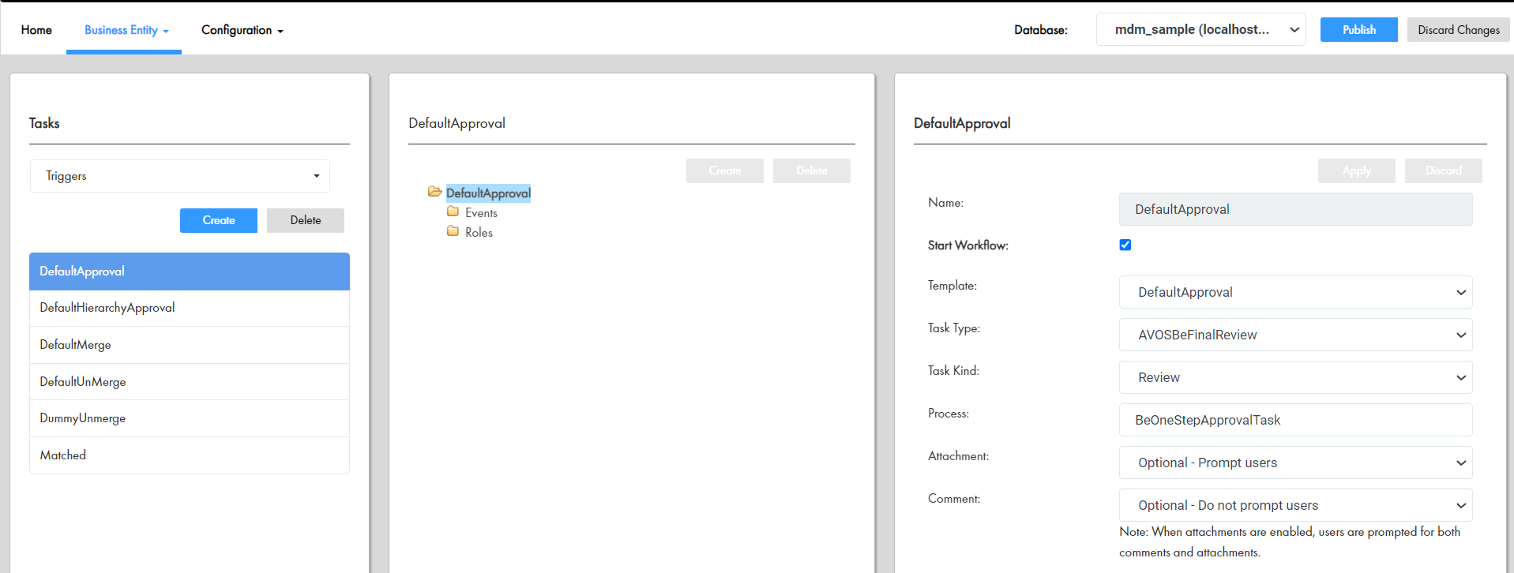The height and width of the screenshot is (573, 1514).
Task: Toggle the Start Workflow checkbox
Action: (1125, 245)
